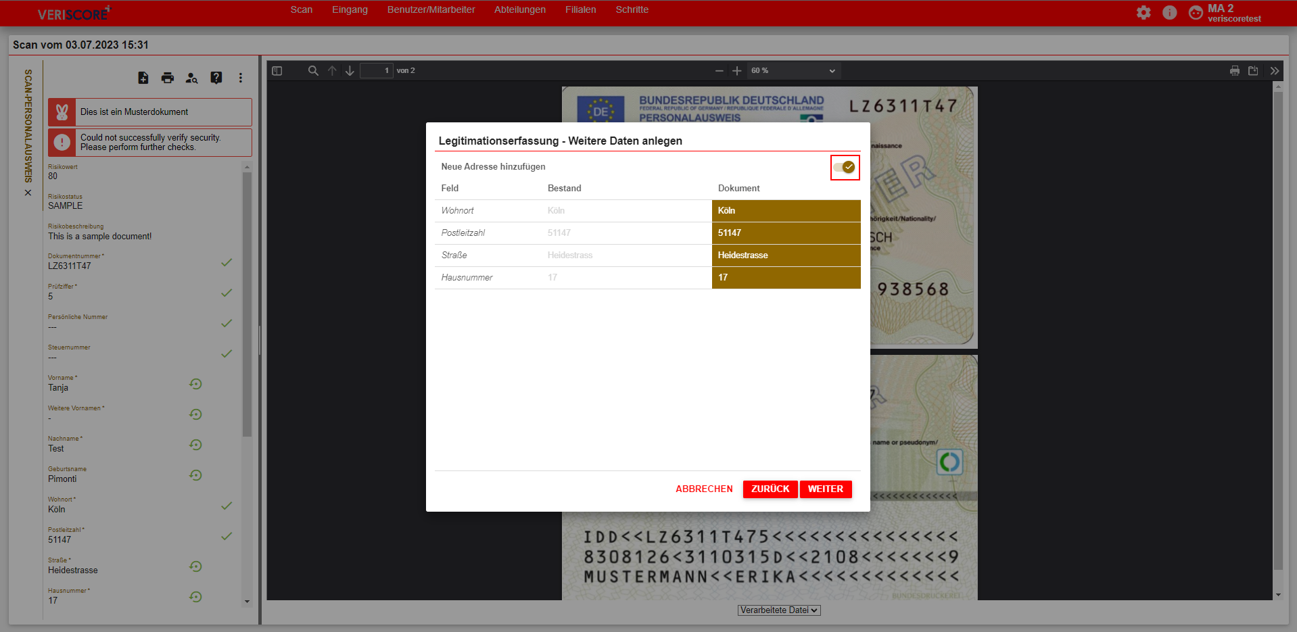Click the PDF download/save icon

1253,70
